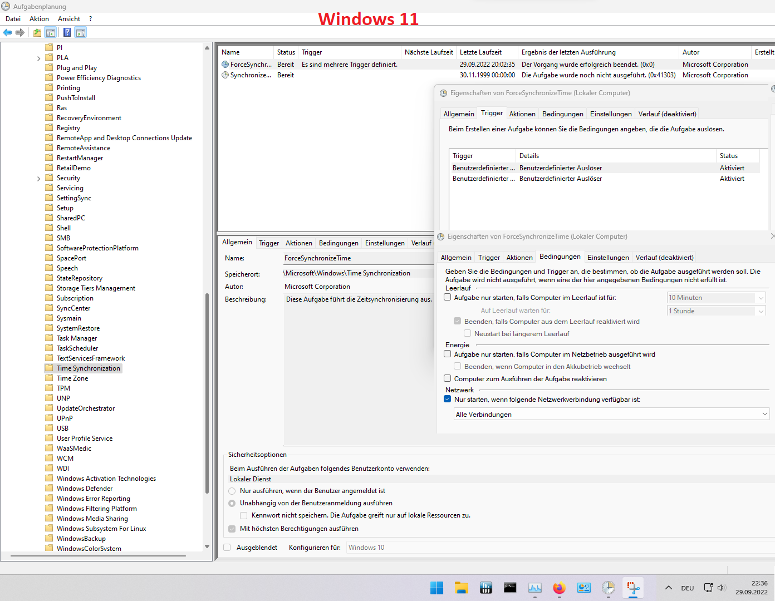The height and width of the screenshot is (601, 775).
Task: Sort task list by the Status column header
Action: (286, 52)
